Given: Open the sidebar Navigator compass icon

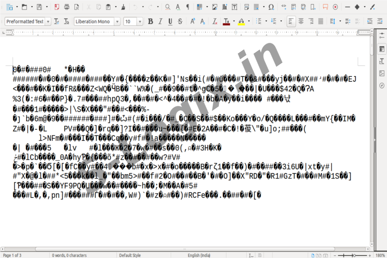Looking at the screenshot, I should point(381,86).
